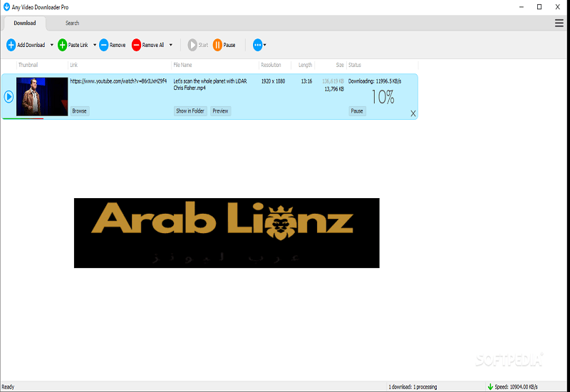Click the green speed arrow in the status bar
This screenshot has width=570, height=392.
click(490, 387)
